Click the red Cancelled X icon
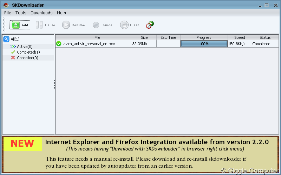This screenshot has height=175, width=281. 13,58
